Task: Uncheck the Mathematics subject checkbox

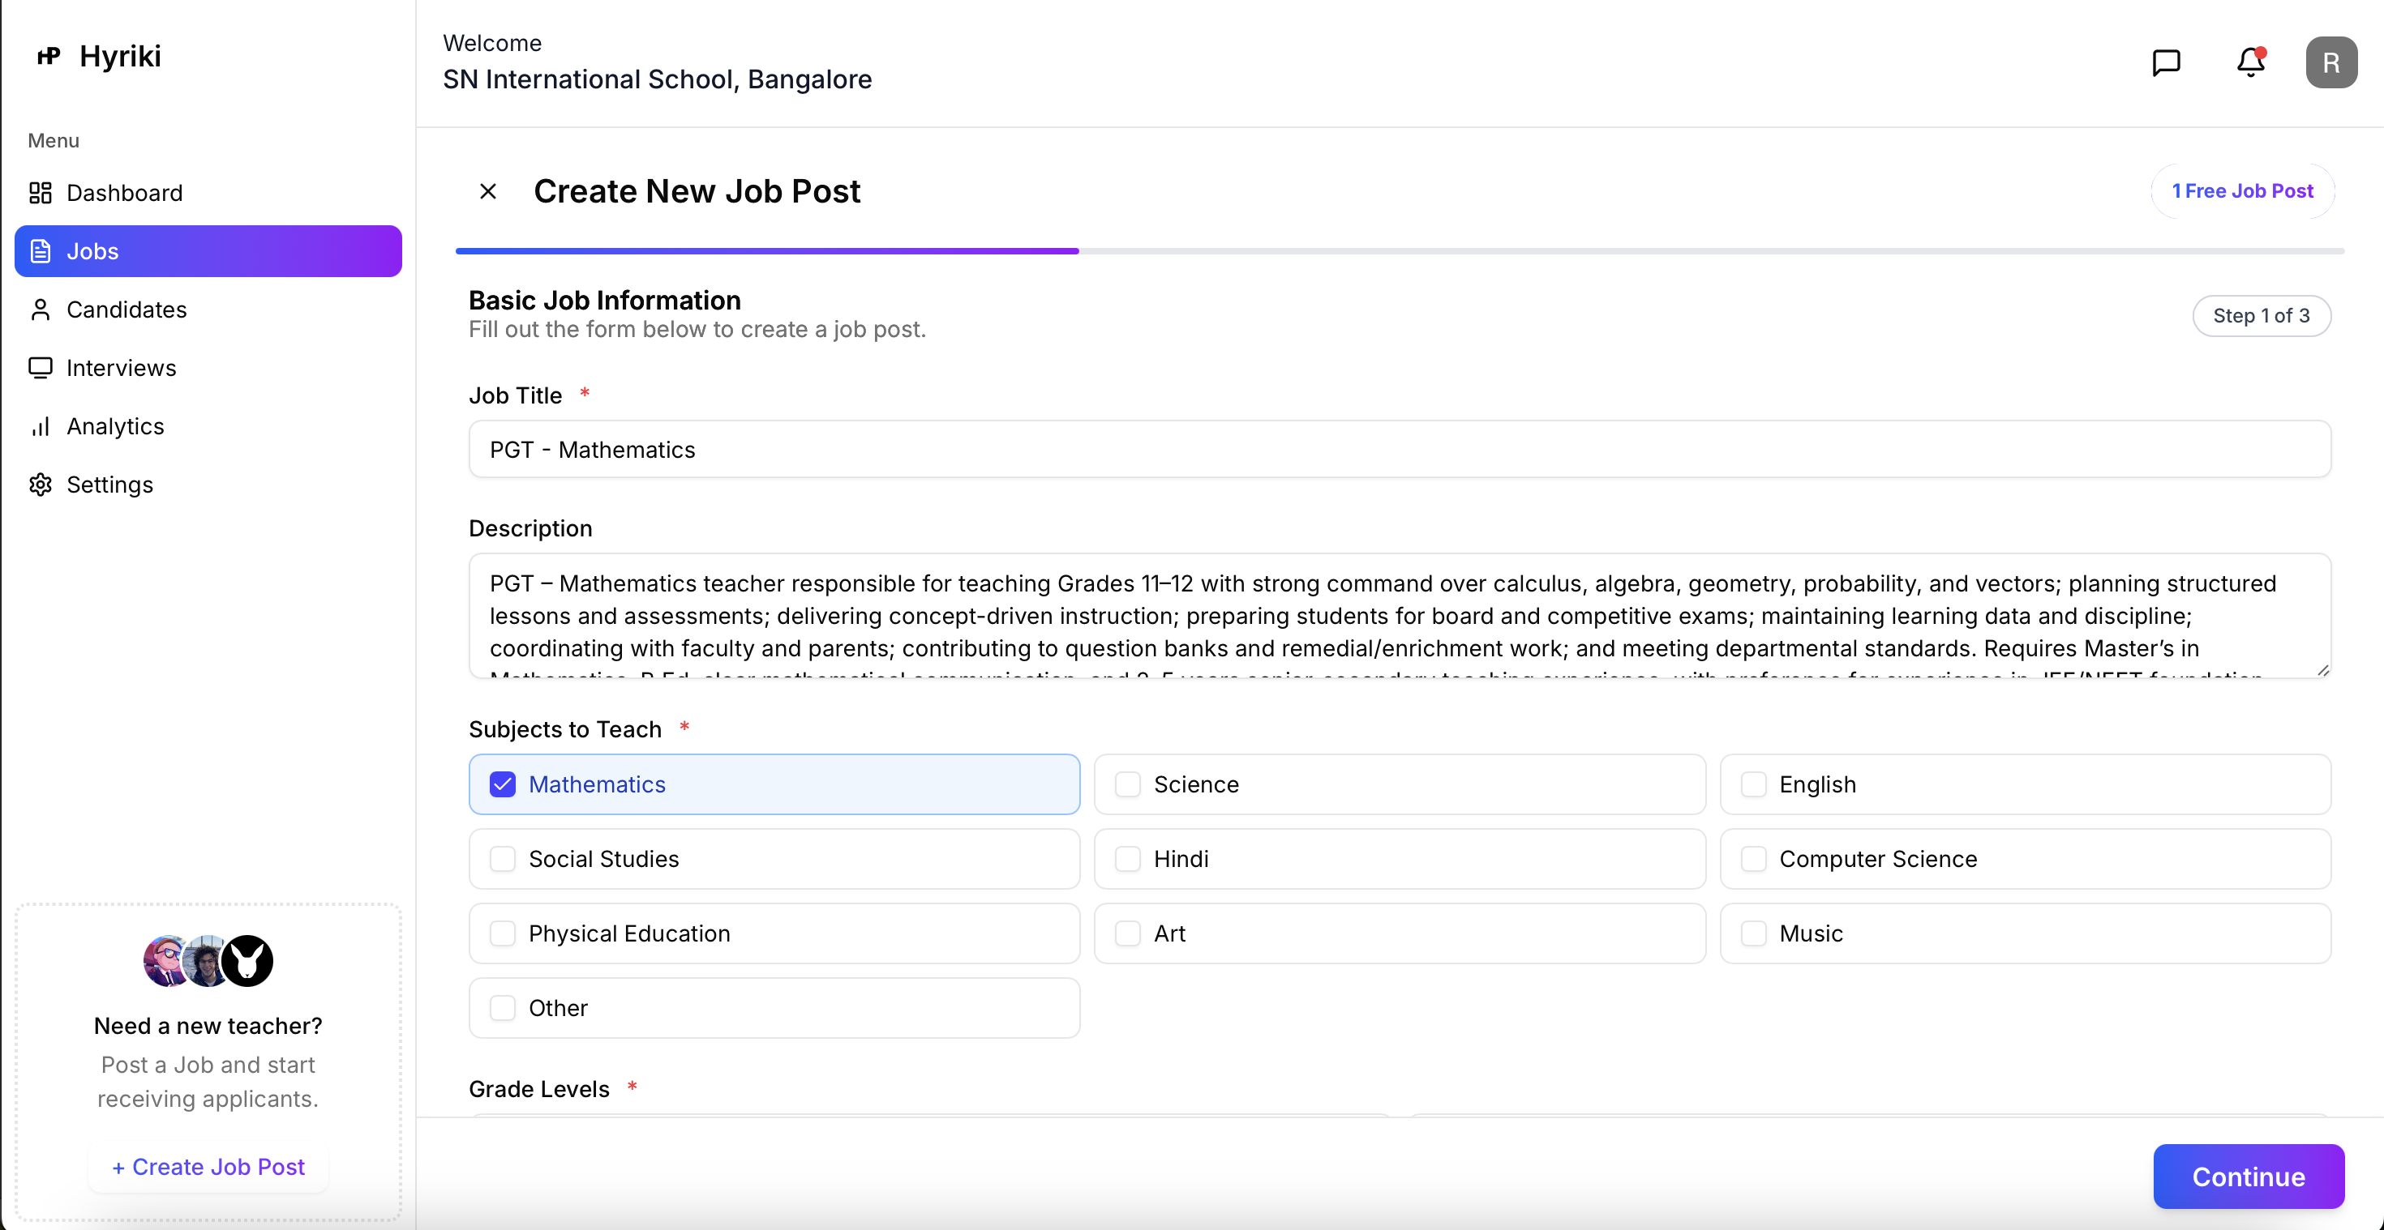Action: pyautogui.click(x=503, y=784)
